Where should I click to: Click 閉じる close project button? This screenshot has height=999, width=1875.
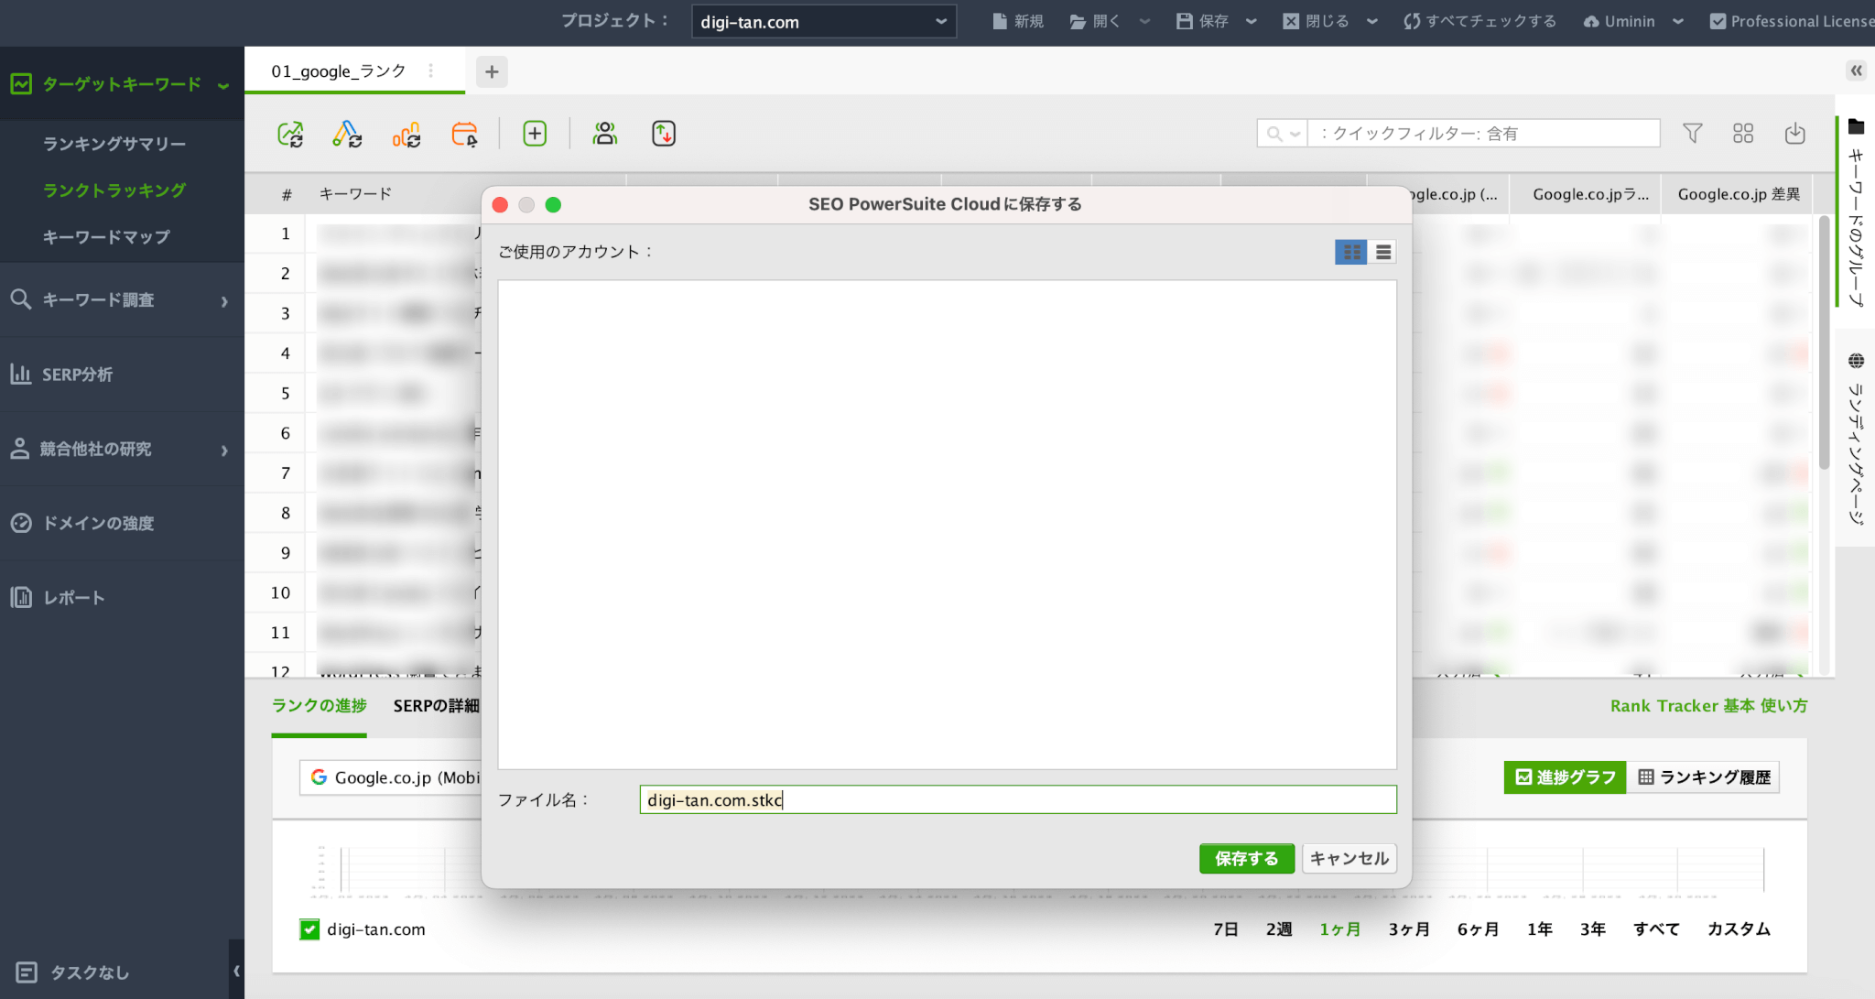pos(1316,21)
